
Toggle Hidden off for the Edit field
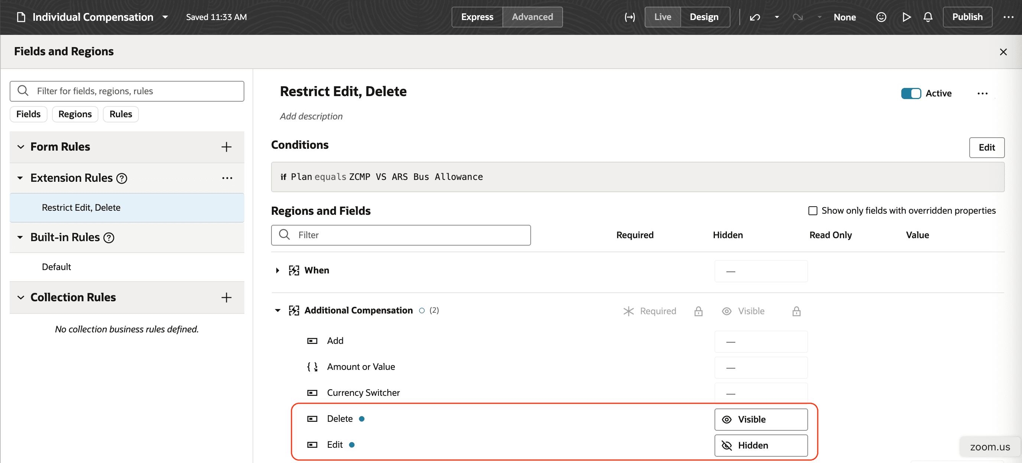tap(761, 445)
